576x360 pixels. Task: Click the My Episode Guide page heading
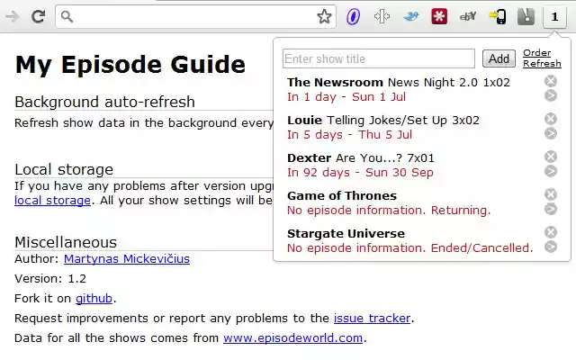tap(130, 65)
